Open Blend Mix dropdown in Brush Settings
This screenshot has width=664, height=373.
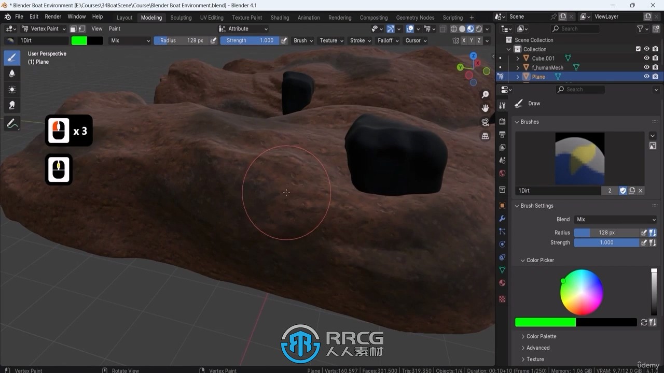(x=615, y=220)
